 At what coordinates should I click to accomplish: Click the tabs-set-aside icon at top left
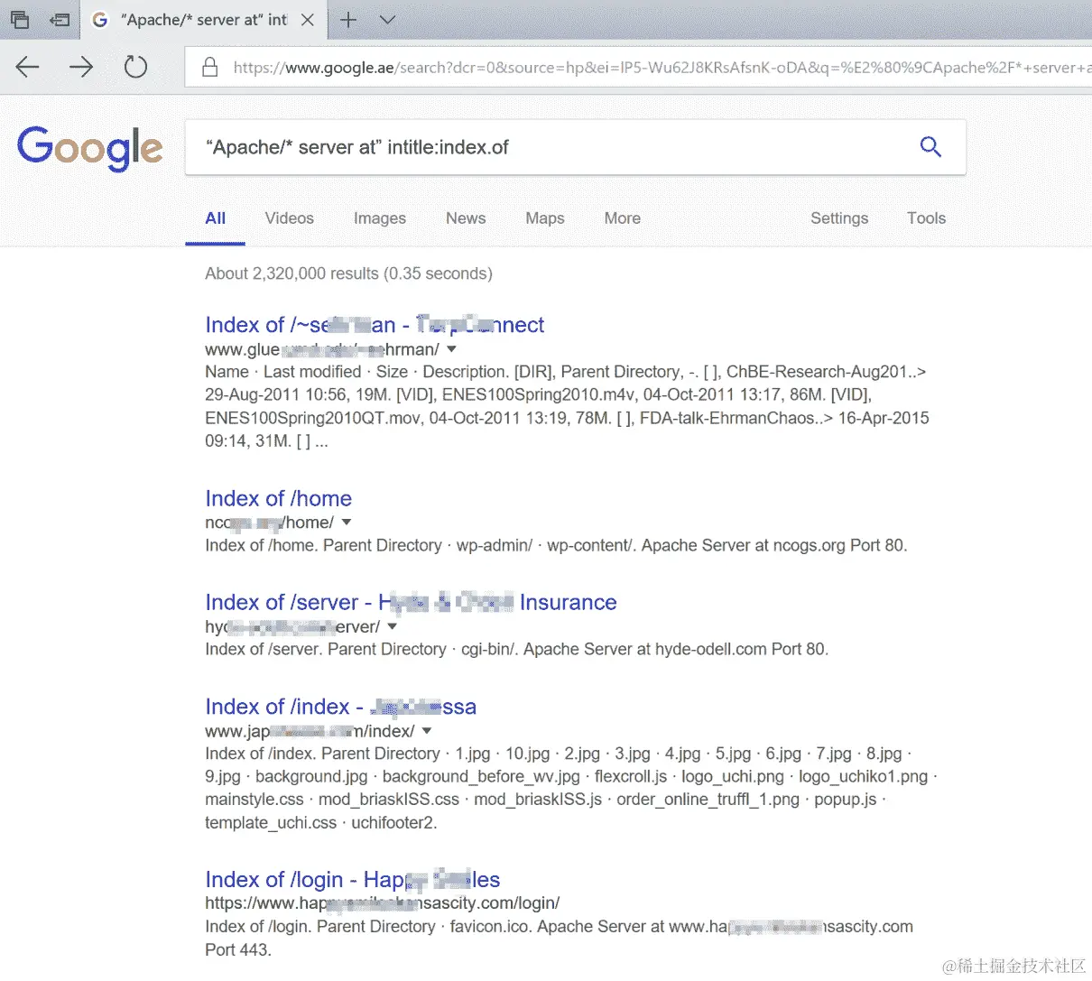point(20,20)
